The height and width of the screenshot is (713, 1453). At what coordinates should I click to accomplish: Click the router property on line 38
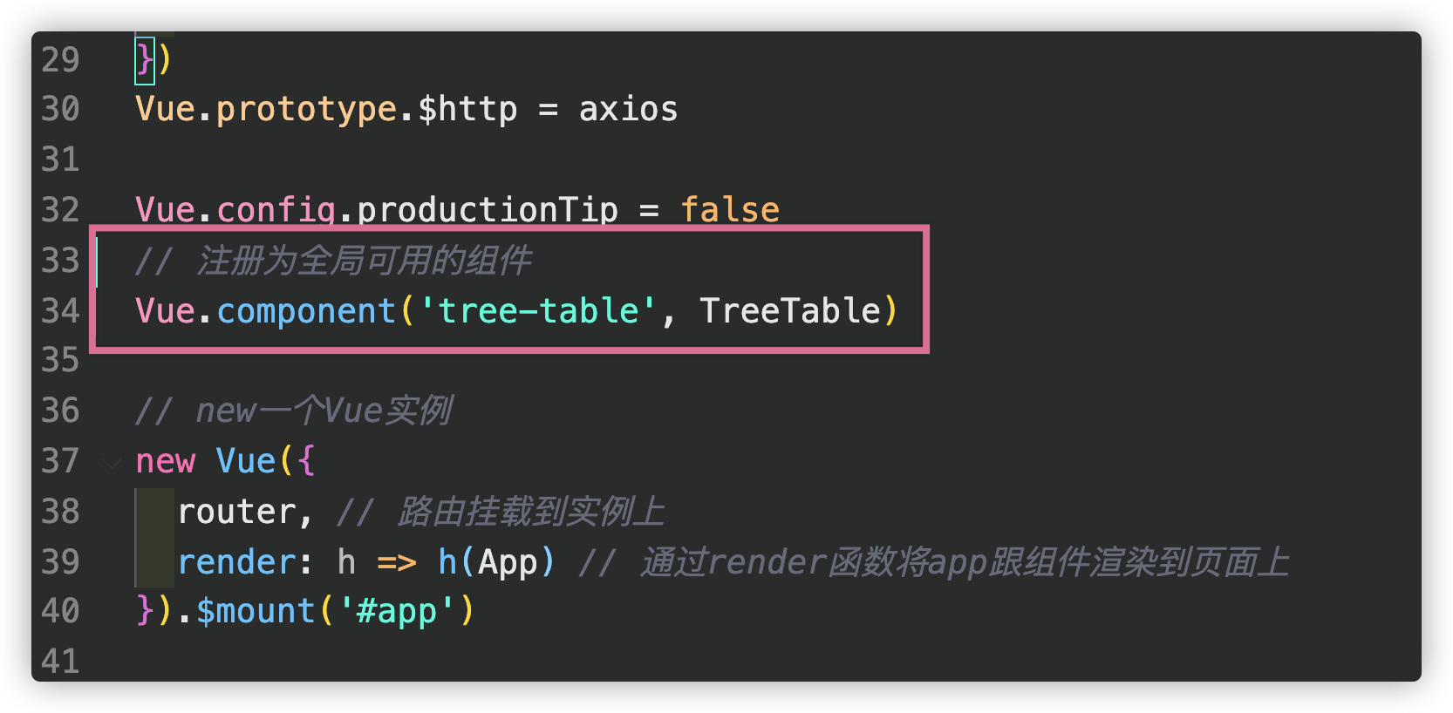point(236,512)
